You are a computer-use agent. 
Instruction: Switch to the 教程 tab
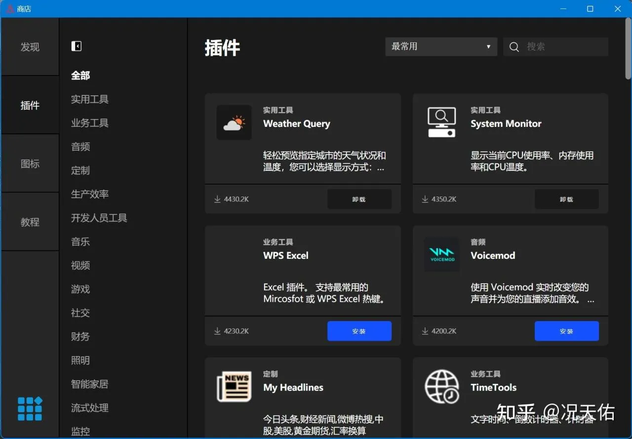click(x=30, y=222)
